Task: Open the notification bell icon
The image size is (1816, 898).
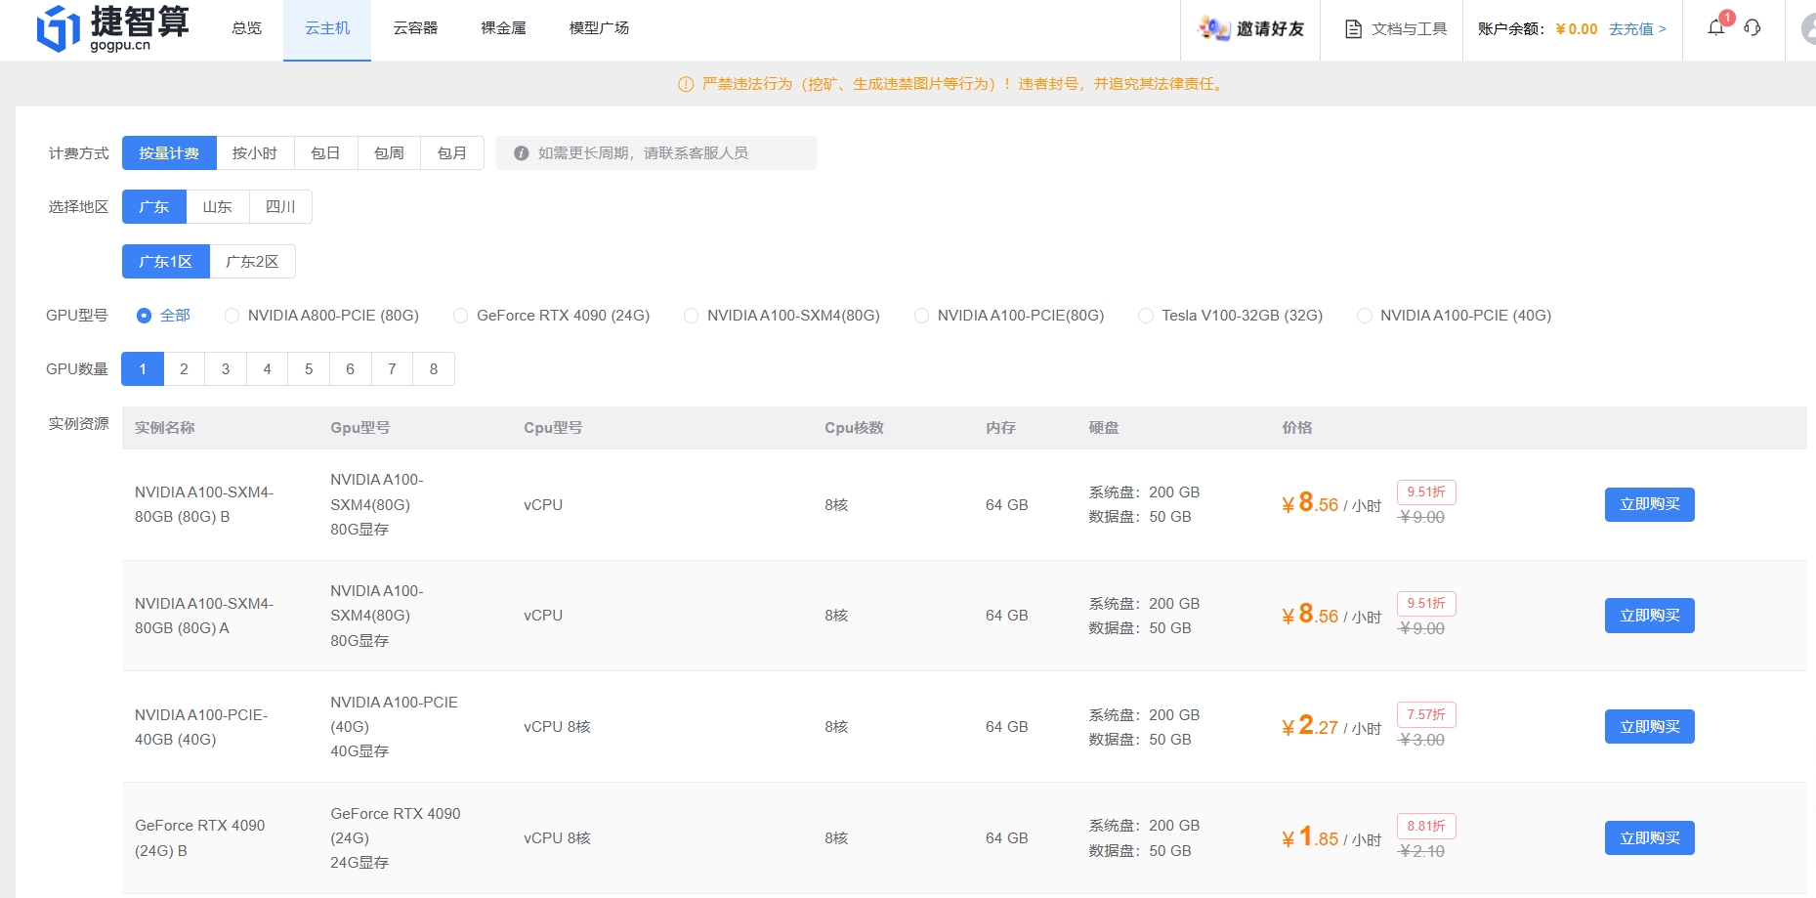Action: point(1715,27)
